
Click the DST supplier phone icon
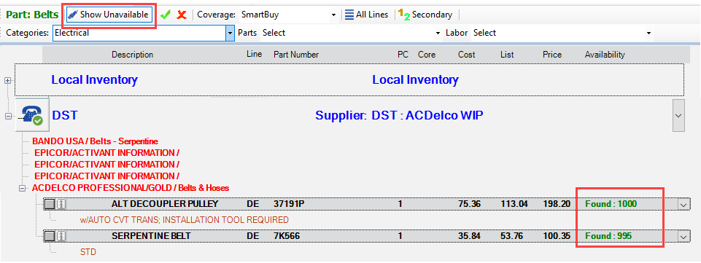(x=33, y=115)
